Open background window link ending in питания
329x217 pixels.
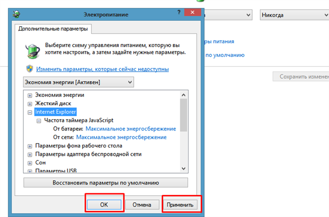[x=219, y=42]
